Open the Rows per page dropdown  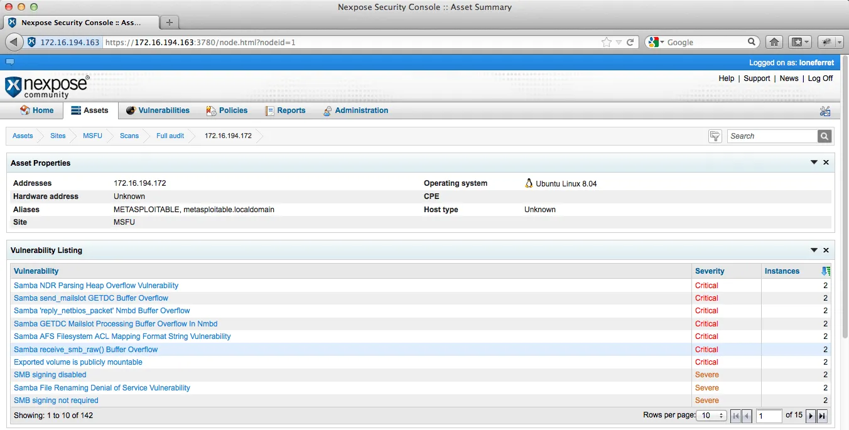[x=711, y=416]
